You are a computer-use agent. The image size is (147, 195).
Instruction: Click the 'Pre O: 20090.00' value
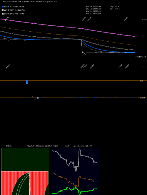93,6
